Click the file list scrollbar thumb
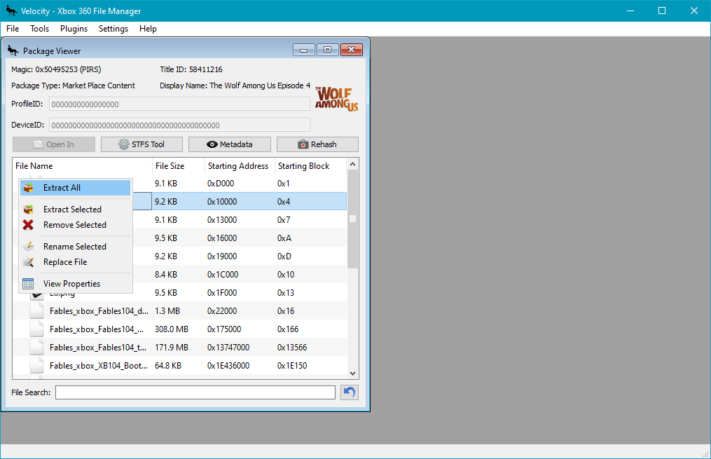711x459 pixels. [353, 219]
